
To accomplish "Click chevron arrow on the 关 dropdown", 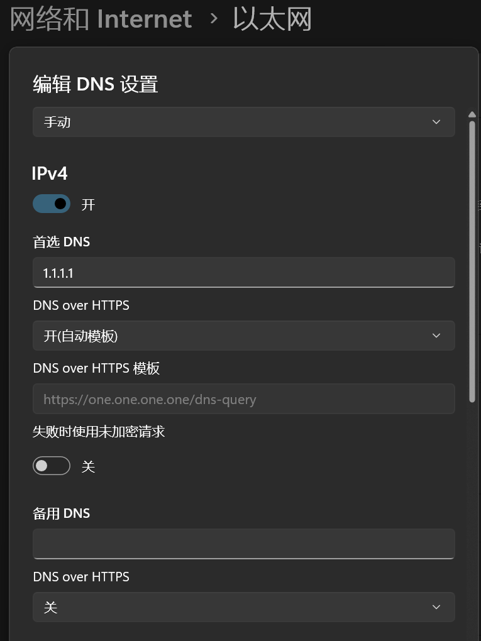I will 436,607.
